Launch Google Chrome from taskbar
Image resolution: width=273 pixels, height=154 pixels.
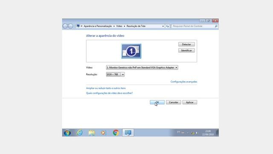pos(116,133)
